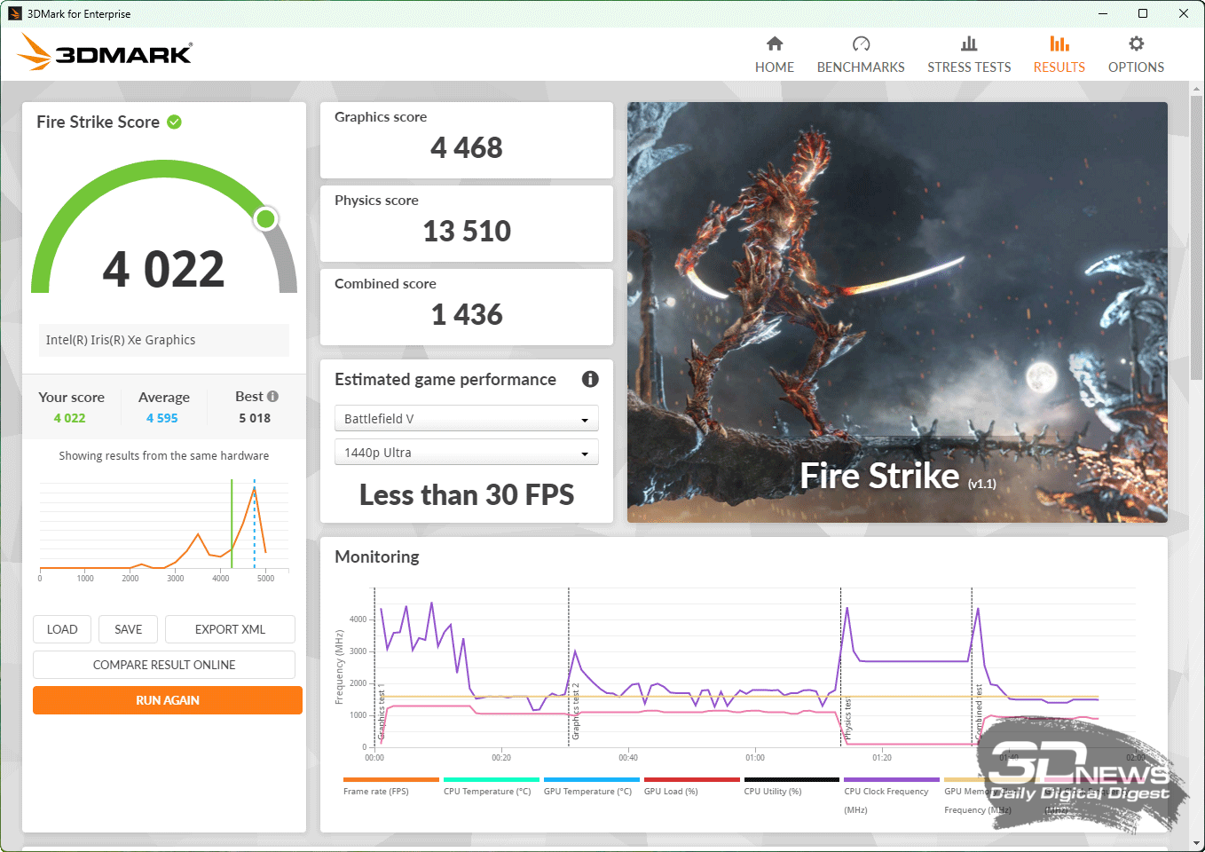Viewport: 1205px width, 852px height.
Task: Click the Monitoring heading
Action: [377, 556]
